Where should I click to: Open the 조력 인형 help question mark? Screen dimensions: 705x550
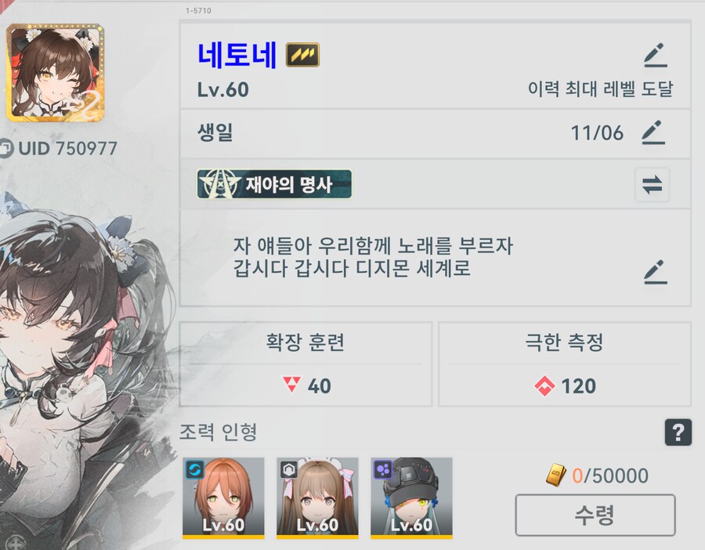[x=678, y=432]
